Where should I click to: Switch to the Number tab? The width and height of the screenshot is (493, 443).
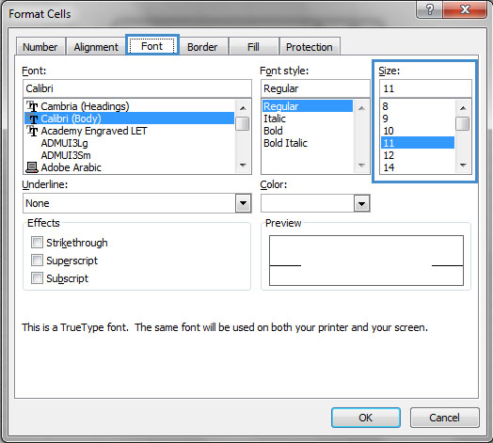click(40, 47)
